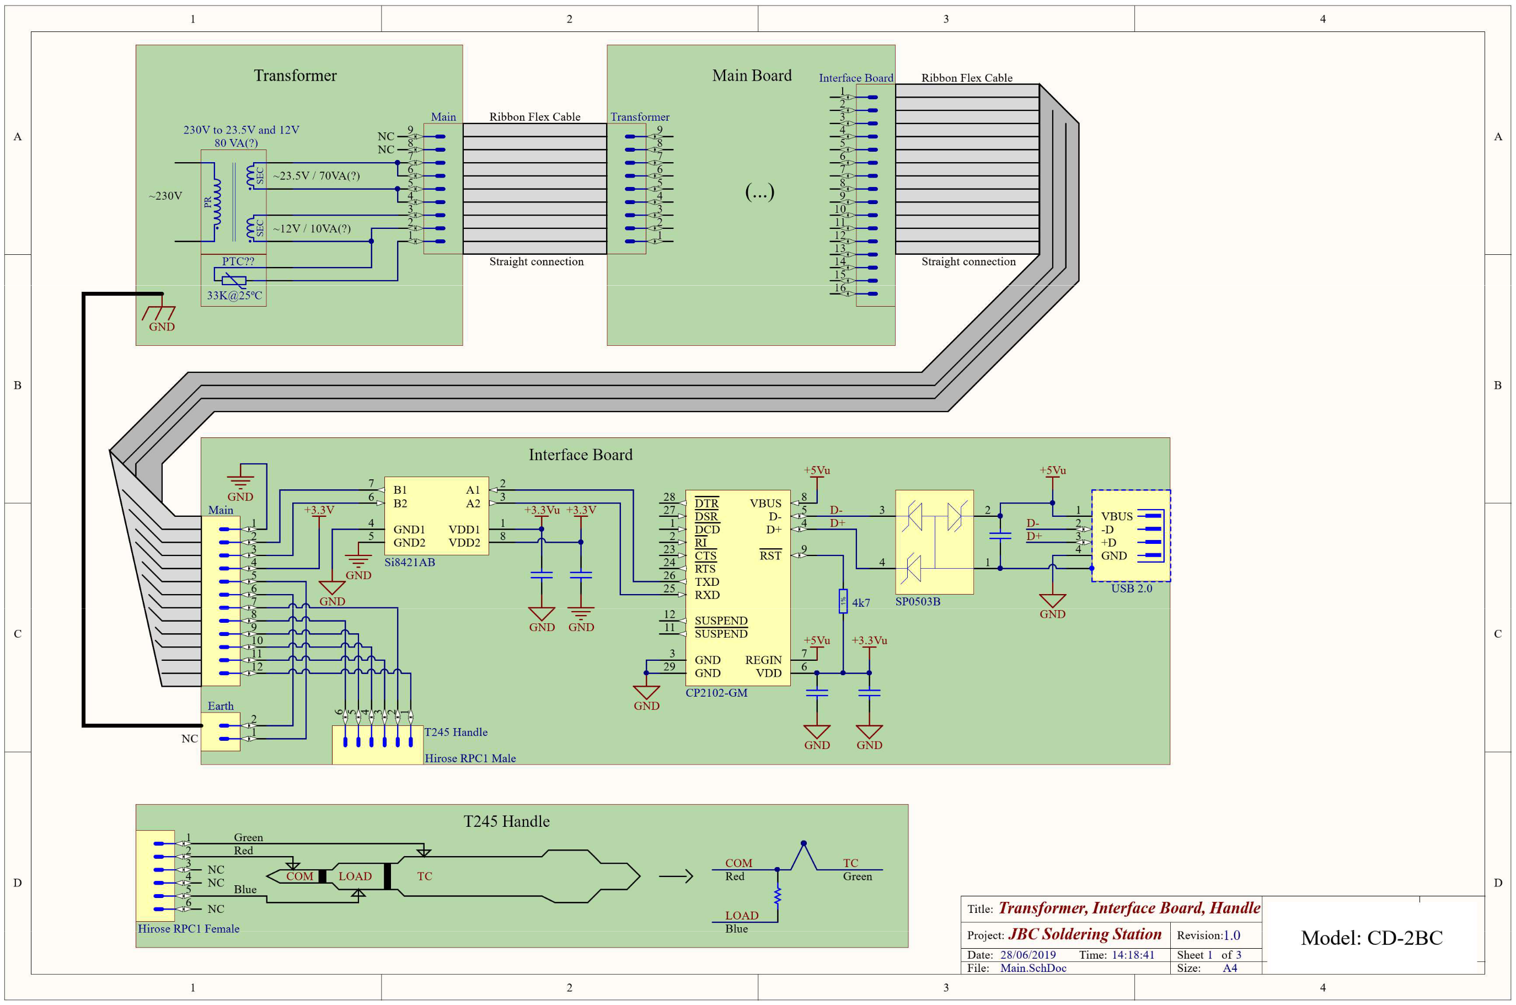Image resolution: width=1516 pixels, height=1005 pixels.
Task: Click the 'Green' wire label at pin 1
Action: point(249,837)
